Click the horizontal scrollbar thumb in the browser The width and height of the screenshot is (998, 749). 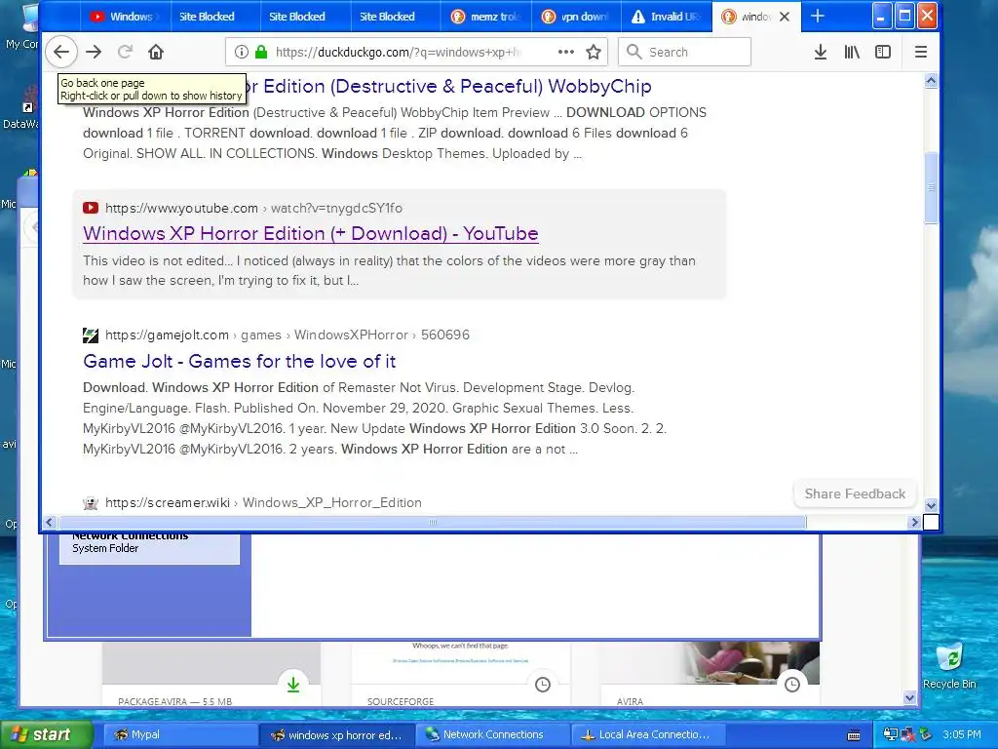433,523
